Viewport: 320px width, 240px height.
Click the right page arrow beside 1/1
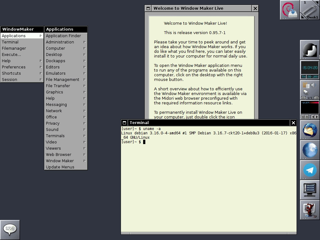tap(316, 98)
